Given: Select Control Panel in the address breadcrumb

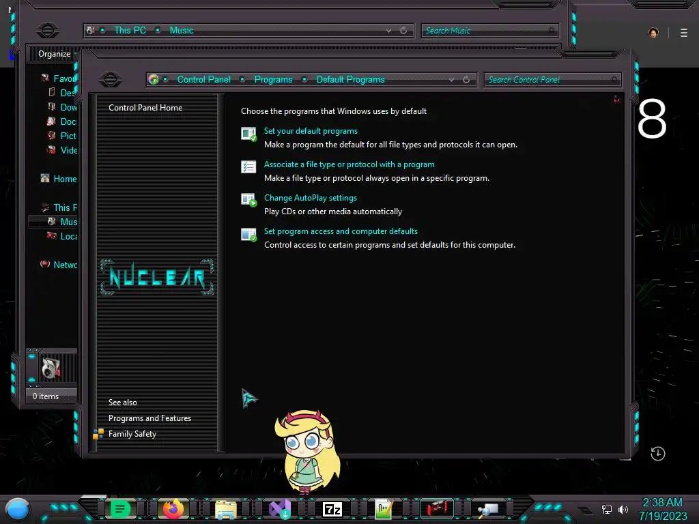Looking at the screenshot, I should (203, 80).
